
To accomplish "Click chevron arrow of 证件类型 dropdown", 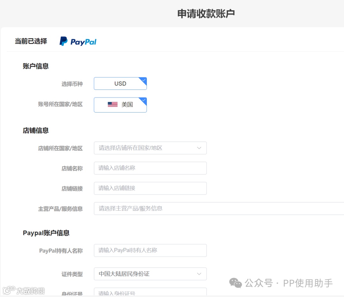I will (x=199, y=274).
